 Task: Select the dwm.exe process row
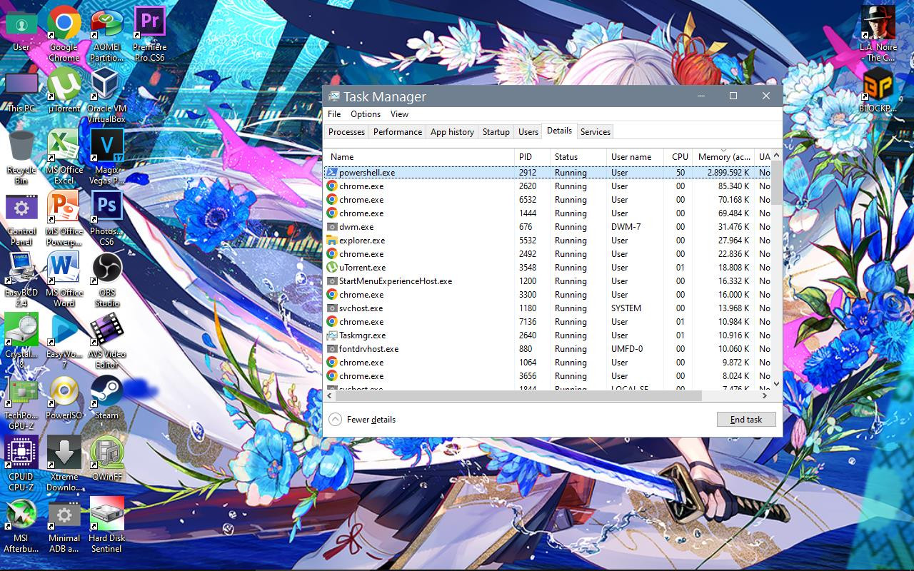[x=548, y=227]
